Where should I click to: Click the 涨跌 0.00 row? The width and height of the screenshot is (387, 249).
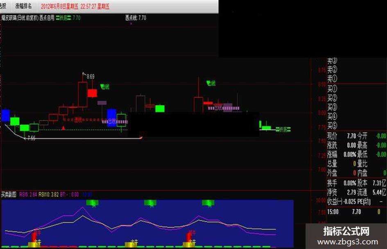click(x=342, y=145)
